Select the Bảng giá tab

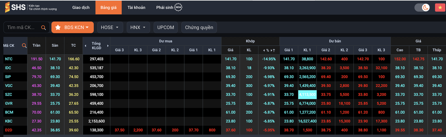pos(109,7)
